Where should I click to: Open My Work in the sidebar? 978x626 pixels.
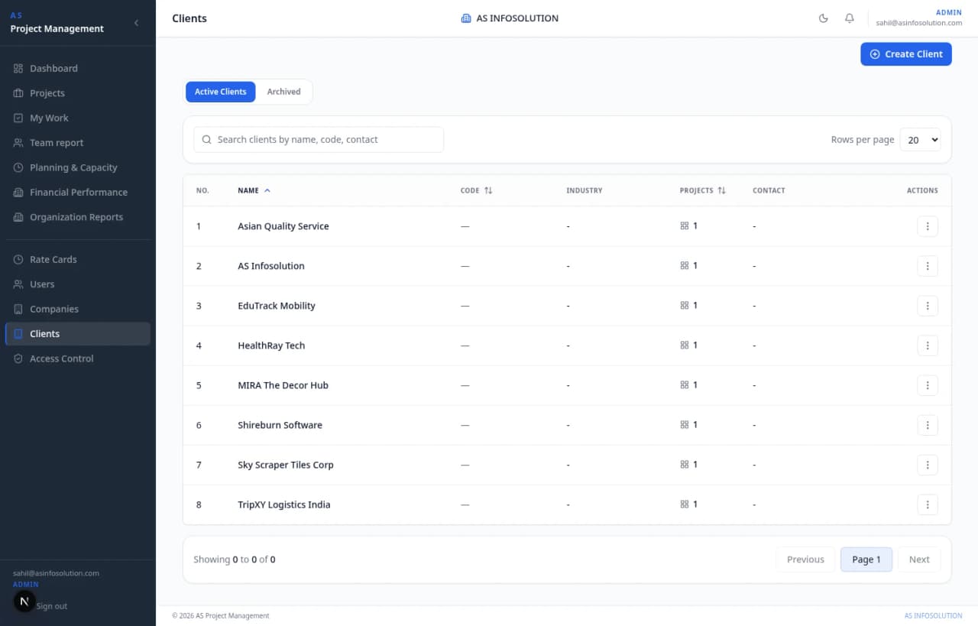coord(77,118)
